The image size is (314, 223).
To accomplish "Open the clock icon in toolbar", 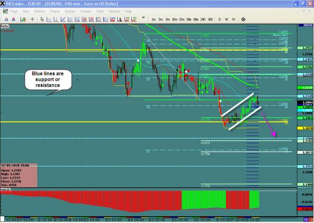I will pyautogui.click(x=243, y=19).
